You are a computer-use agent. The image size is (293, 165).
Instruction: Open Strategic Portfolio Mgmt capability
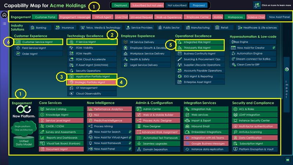point(92,82)
